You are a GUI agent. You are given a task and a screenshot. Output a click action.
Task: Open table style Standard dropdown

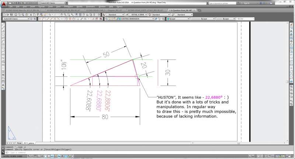coord(161,15)
